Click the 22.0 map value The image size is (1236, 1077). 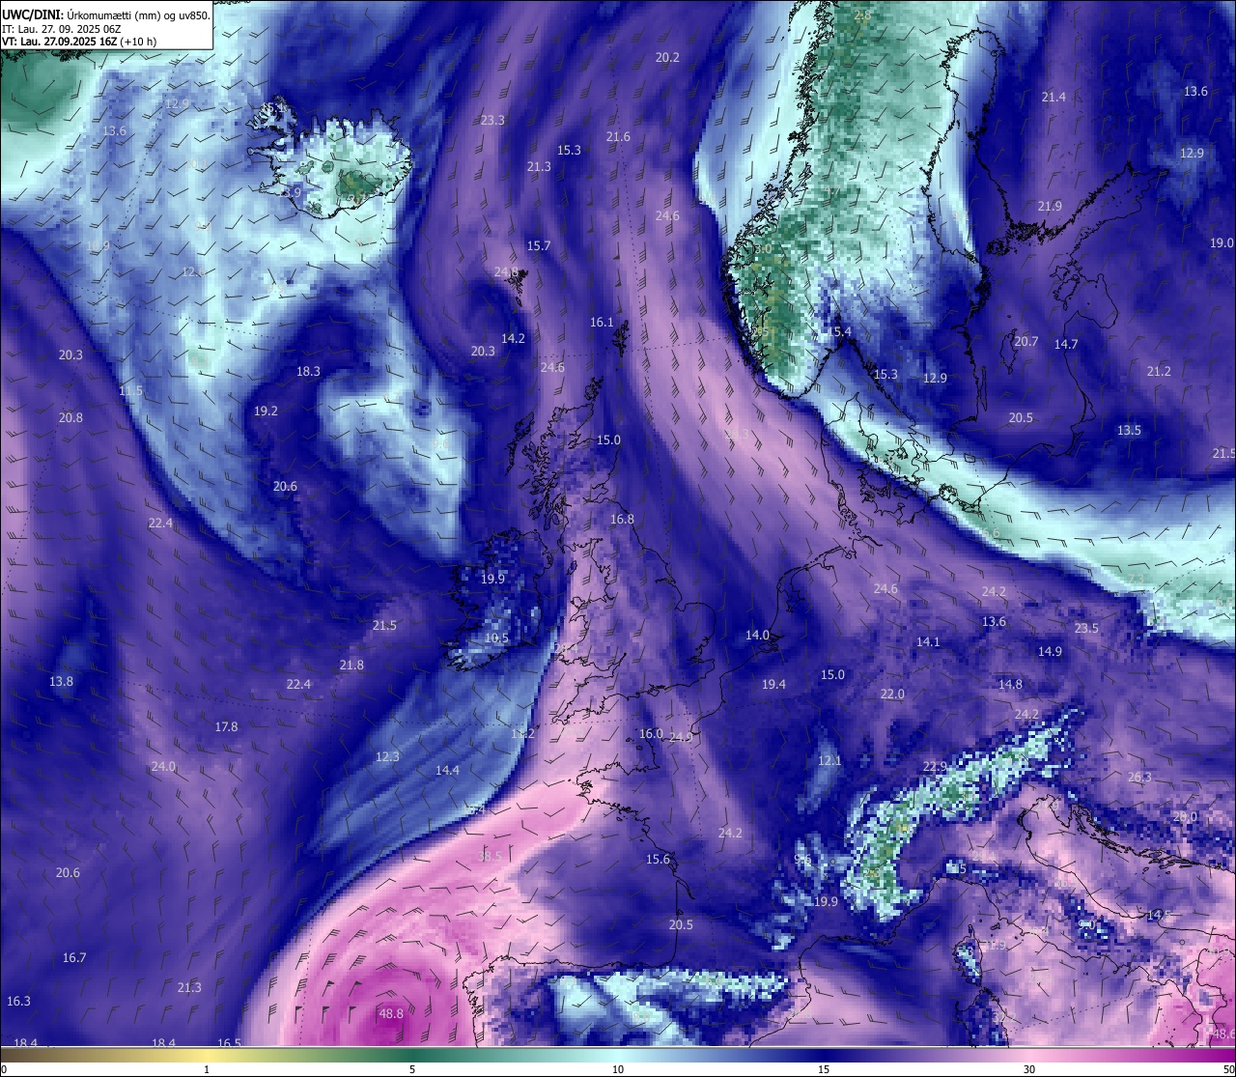[x=892, y=694]
